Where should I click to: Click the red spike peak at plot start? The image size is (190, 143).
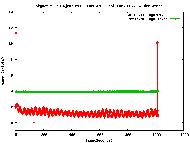coord(16,33)
